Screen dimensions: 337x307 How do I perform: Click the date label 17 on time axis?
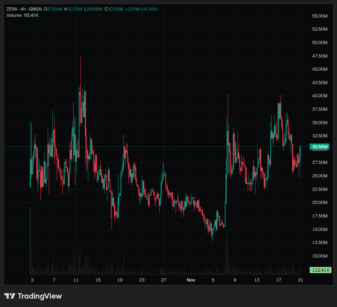(x=279, y=280)
